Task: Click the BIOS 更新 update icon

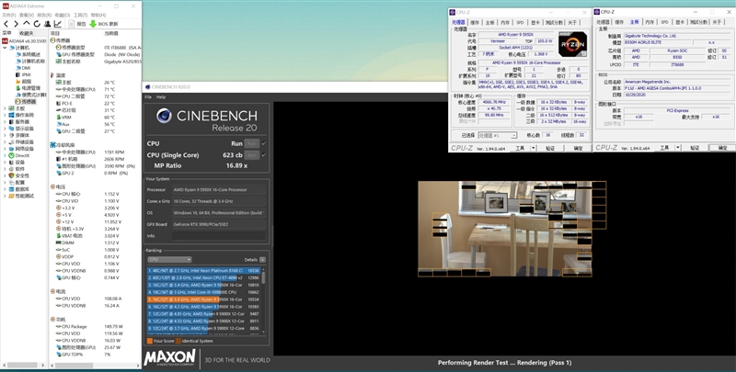Action: (98, 23)
